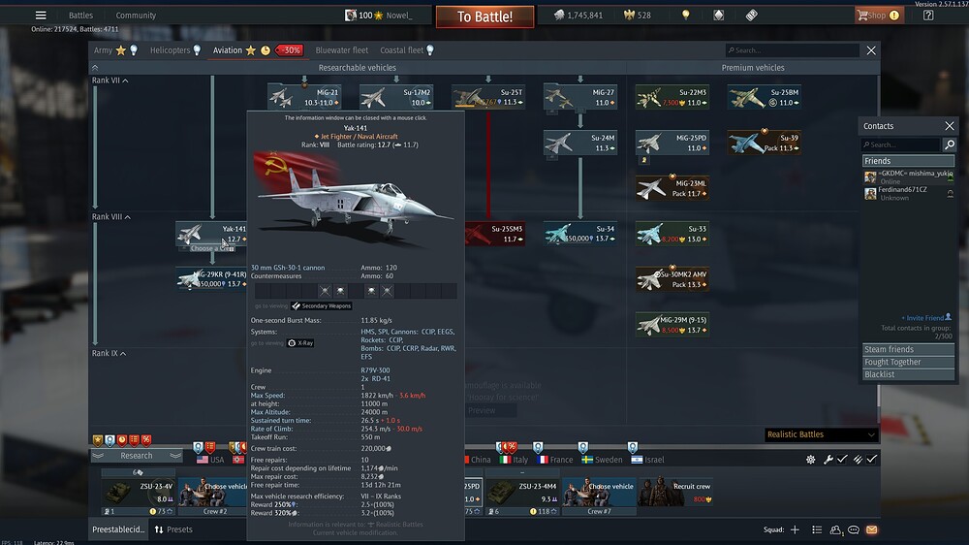This screenshot has width=969, height=545.
Task: Select the MiG-21 vehicle group
Action: [304, 97]
